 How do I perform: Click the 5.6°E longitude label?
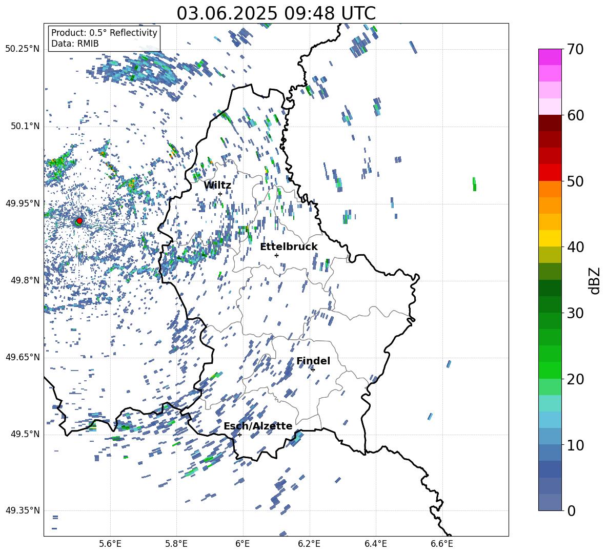110,544
